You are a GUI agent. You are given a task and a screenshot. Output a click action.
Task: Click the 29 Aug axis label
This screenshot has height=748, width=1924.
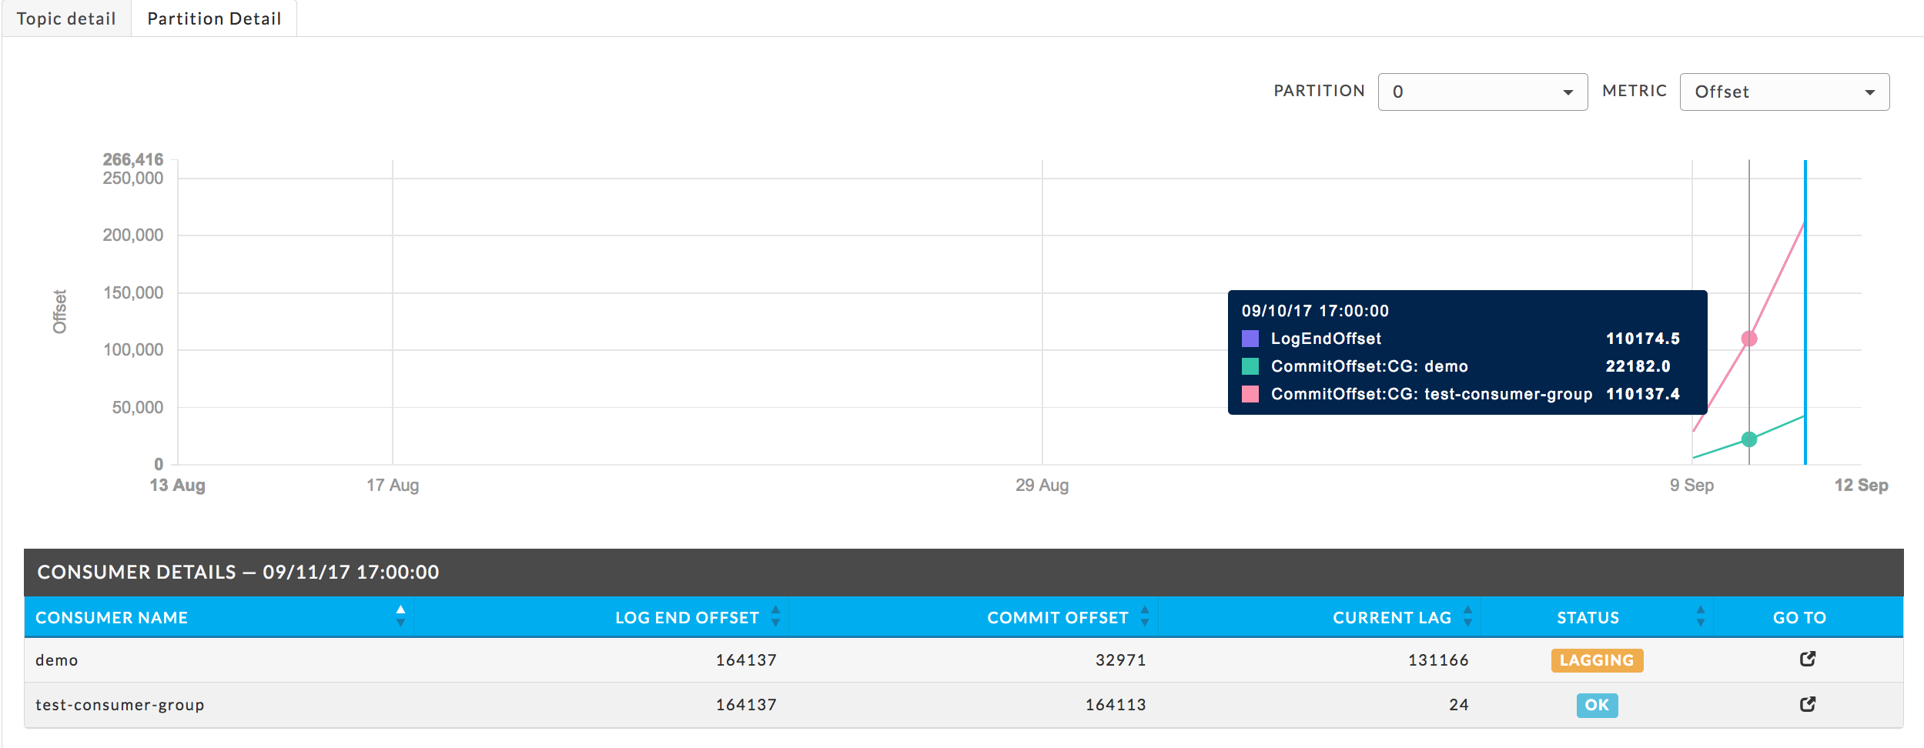[1042, 485]
